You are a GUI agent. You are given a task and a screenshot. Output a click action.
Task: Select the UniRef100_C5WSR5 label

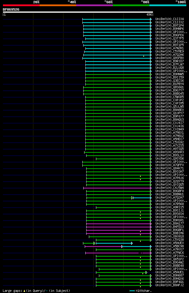click(x=170, y=97)
